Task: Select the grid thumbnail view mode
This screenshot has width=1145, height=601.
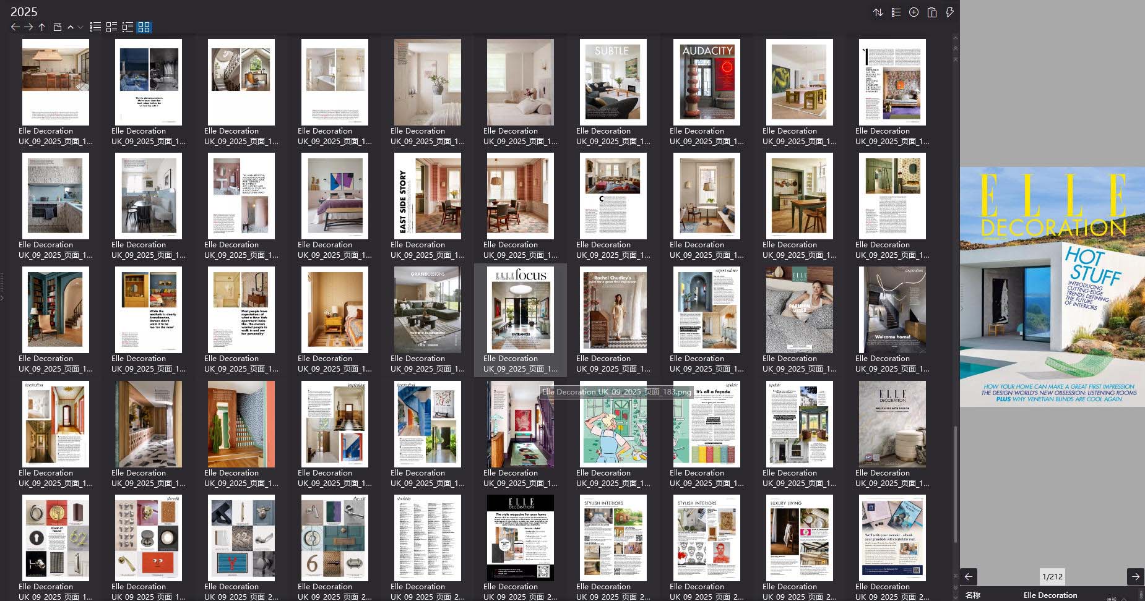Action: pyautogui.click(x=144, y=27)
